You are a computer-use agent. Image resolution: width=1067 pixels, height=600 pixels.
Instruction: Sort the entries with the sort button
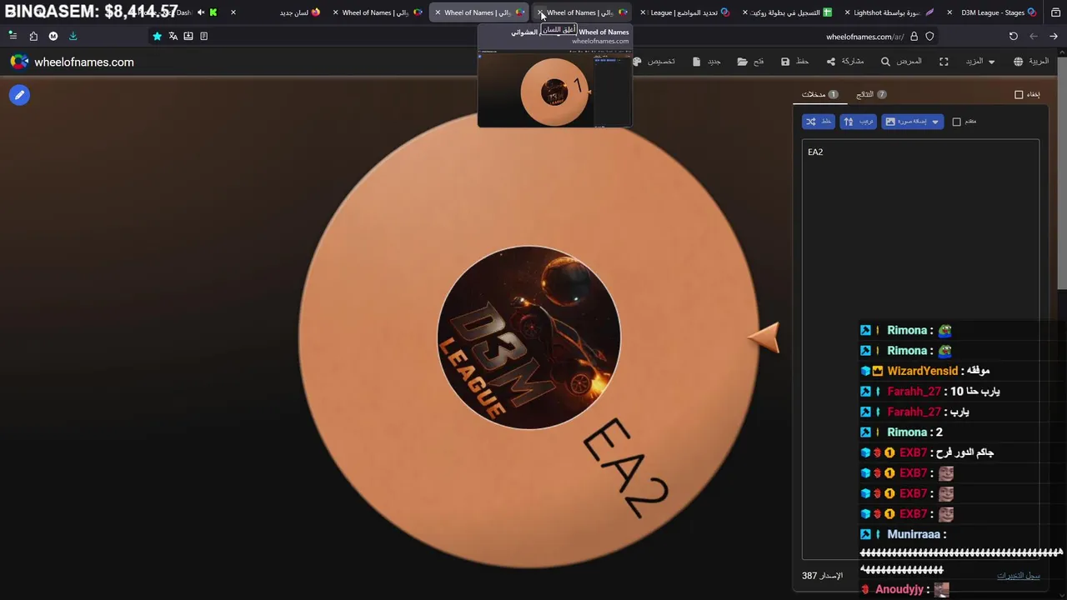click(858, 122)
